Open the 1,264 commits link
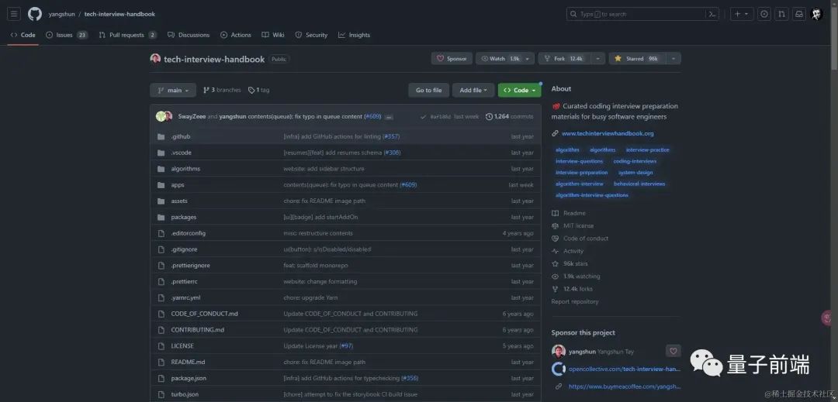The width and height of the screenshot is (838, 402). point(514,116)
